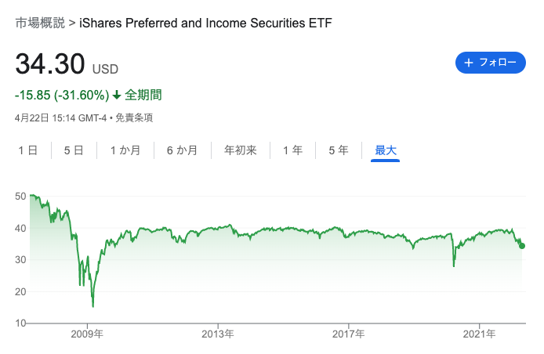Switch to the 6か月 range tab
544x354 pixels.
pos(182,150)
